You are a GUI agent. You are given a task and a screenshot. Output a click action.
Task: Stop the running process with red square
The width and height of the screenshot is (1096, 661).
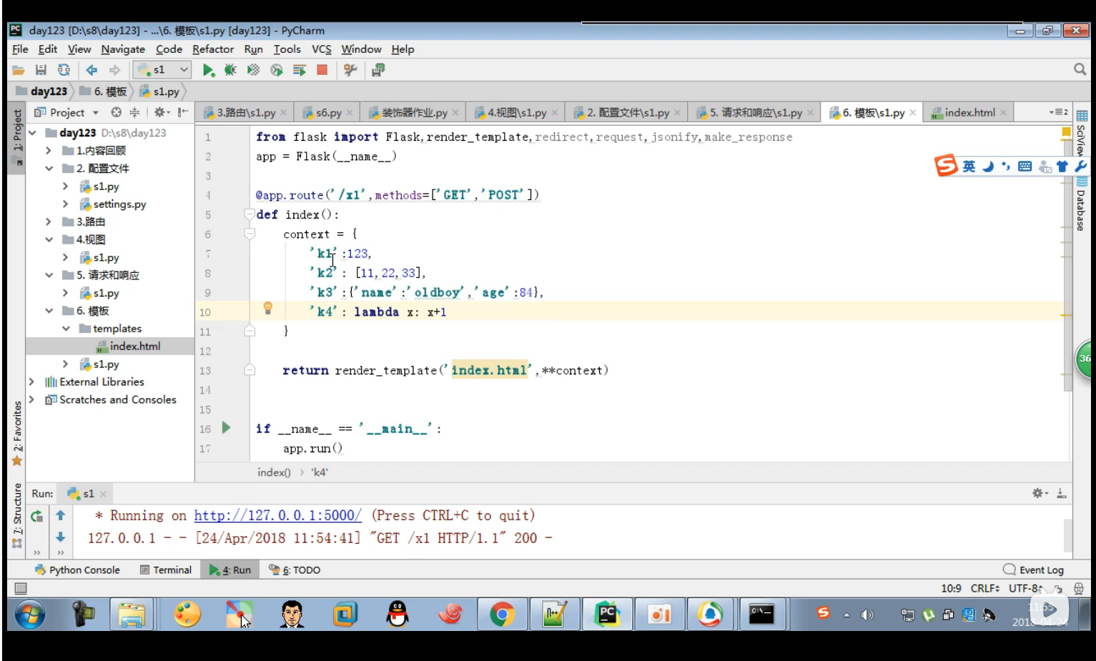(x=322, y=70)
